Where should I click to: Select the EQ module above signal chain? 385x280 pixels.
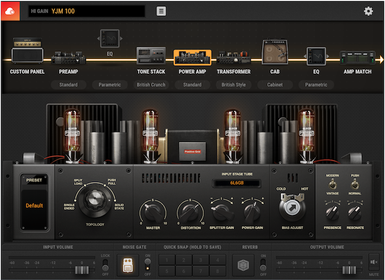(x=110, y=38)
